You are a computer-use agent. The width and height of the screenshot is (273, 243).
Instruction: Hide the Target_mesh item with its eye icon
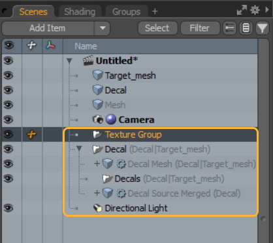click(8, 75)
